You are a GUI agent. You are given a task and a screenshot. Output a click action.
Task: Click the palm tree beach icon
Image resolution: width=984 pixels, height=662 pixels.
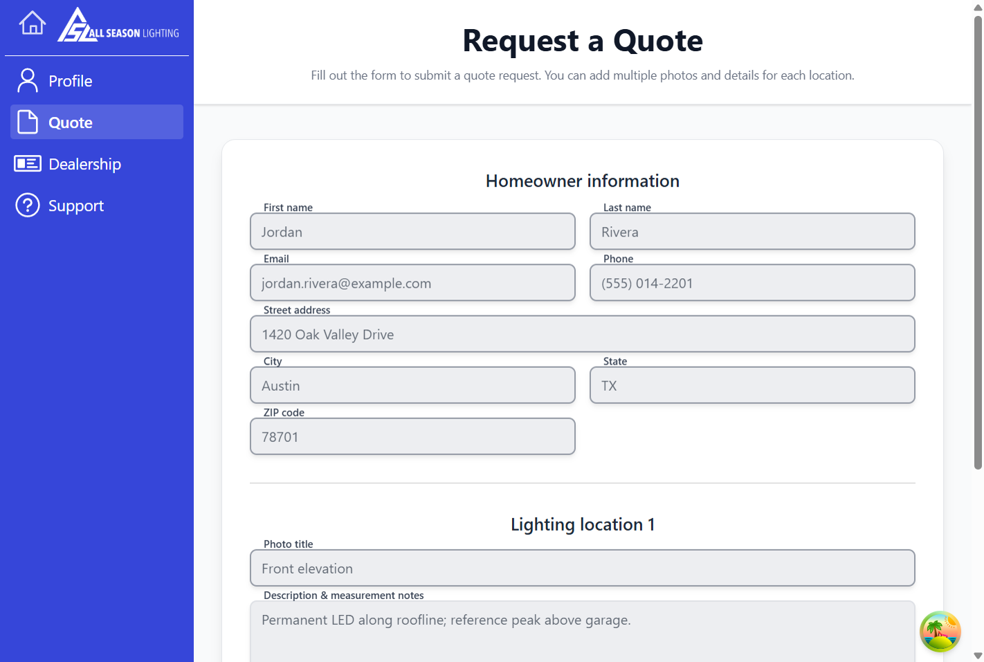pos(940,631)
